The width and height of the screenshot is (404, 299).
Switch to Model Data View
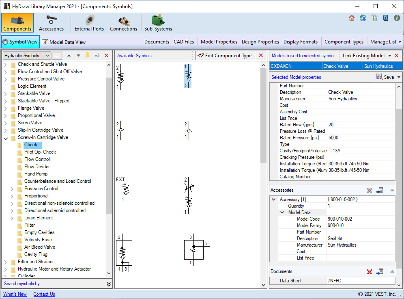click(64, 42)
